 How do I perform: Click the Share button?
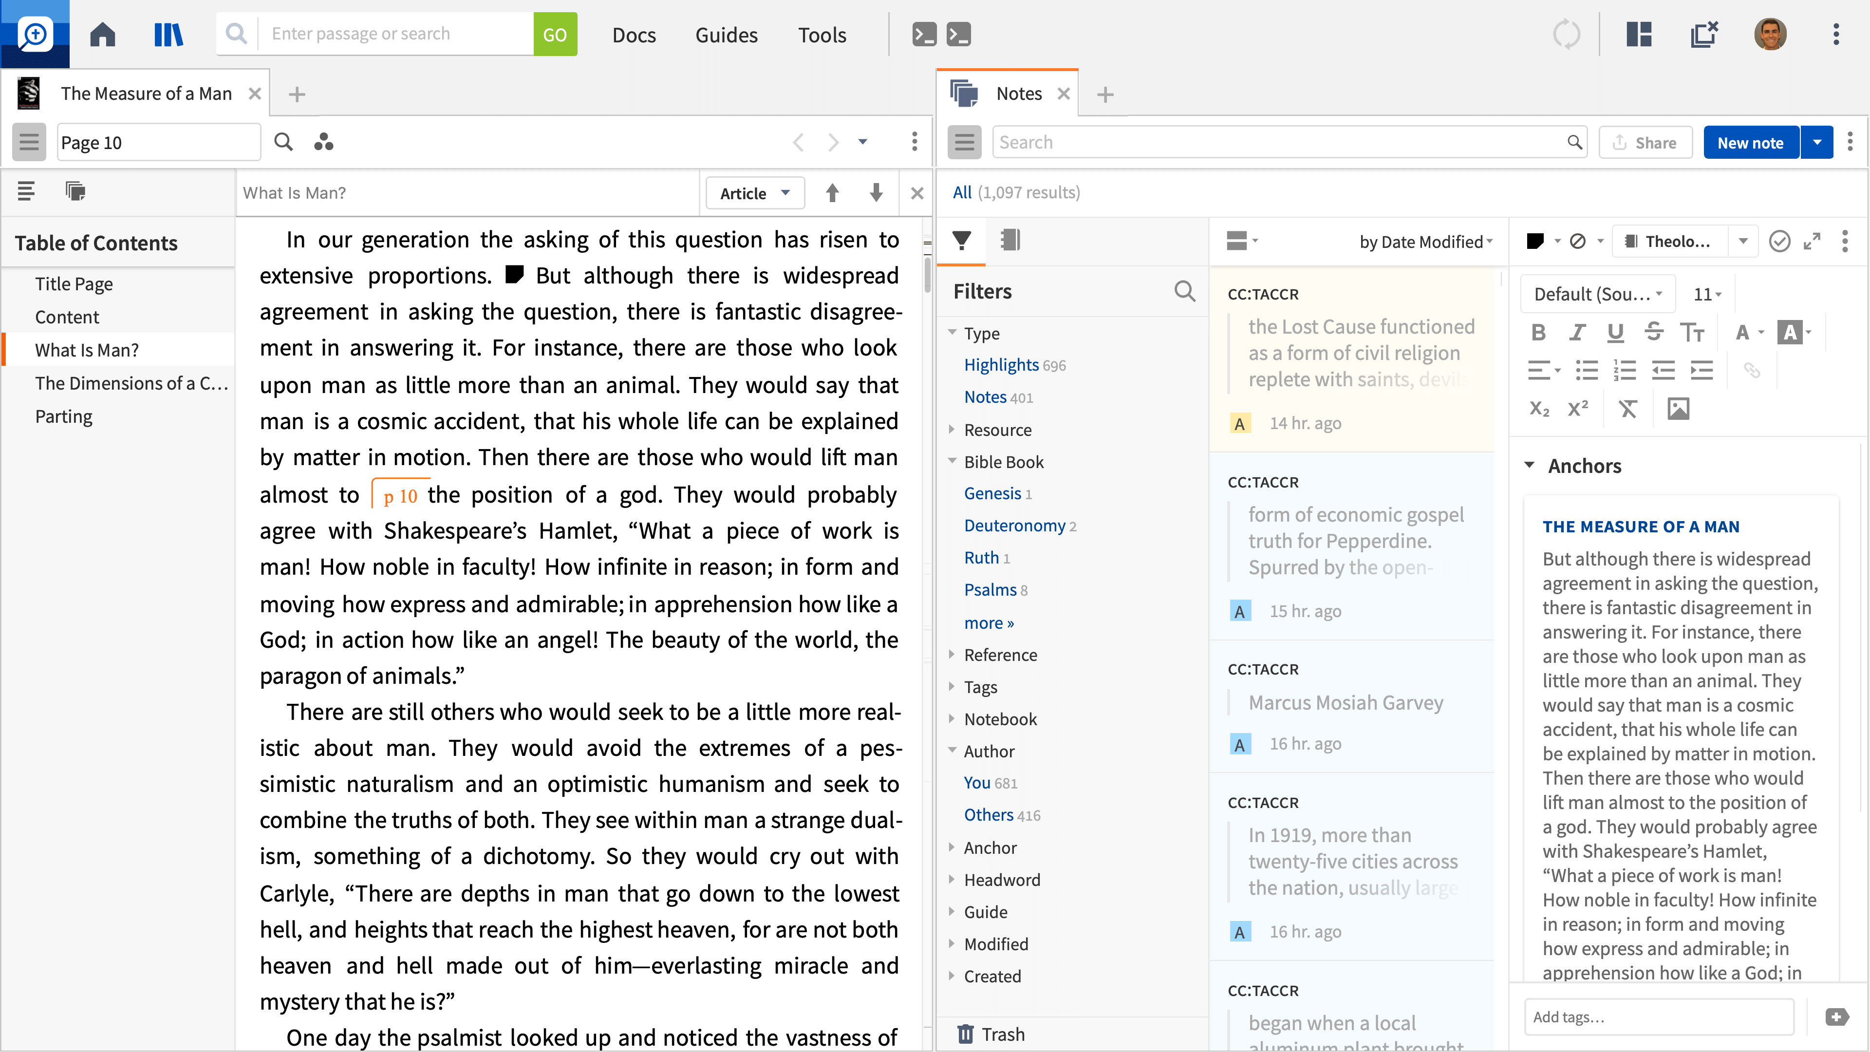click(x=1645, y=142)
